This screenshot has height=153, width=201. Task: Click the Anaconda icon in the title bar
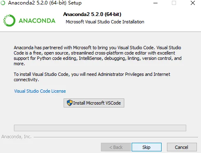tap(3, 3)
